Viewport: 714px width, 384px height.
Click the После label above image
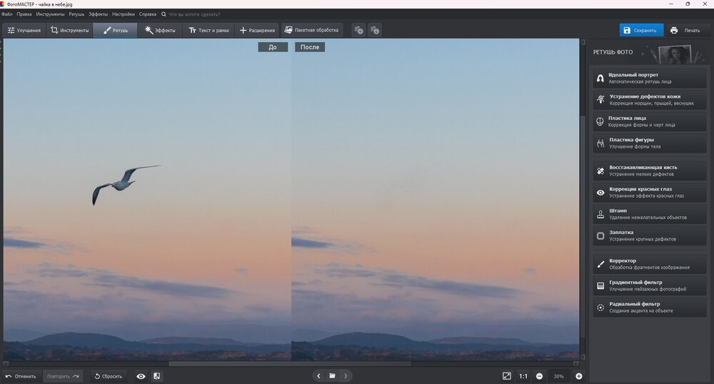pyautogui.click(x=310, y=47)
